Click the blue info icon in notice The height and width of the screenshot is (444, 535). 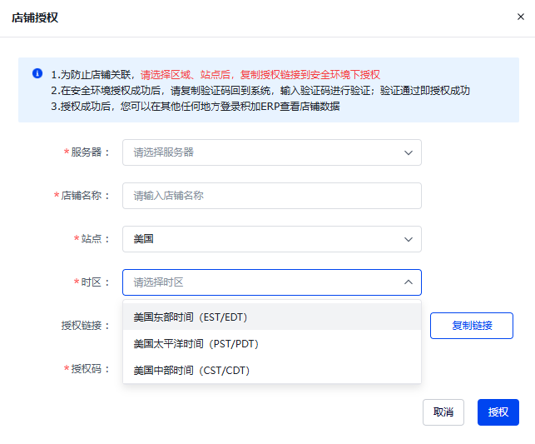point(37,73)
